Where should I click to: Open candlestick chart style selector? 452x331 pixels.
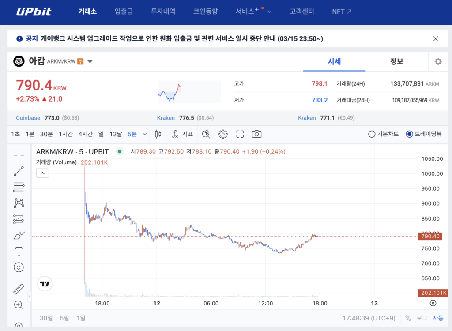coord(158,134)
